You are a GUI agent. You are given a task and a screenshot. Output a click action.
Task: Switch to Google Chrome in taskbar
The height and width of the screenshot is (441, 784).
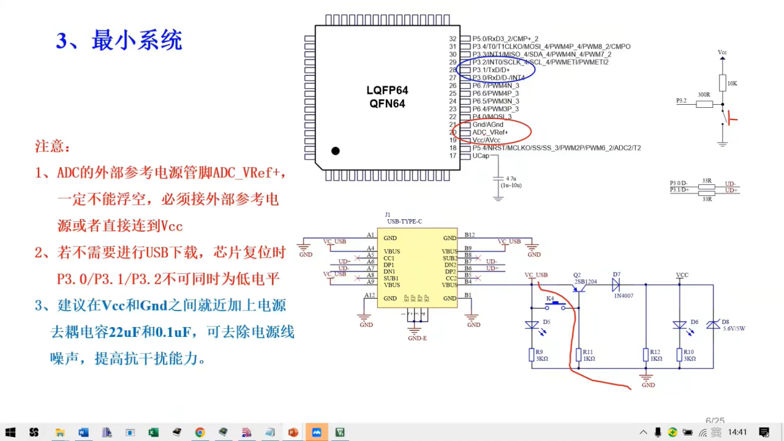point(200,432)
